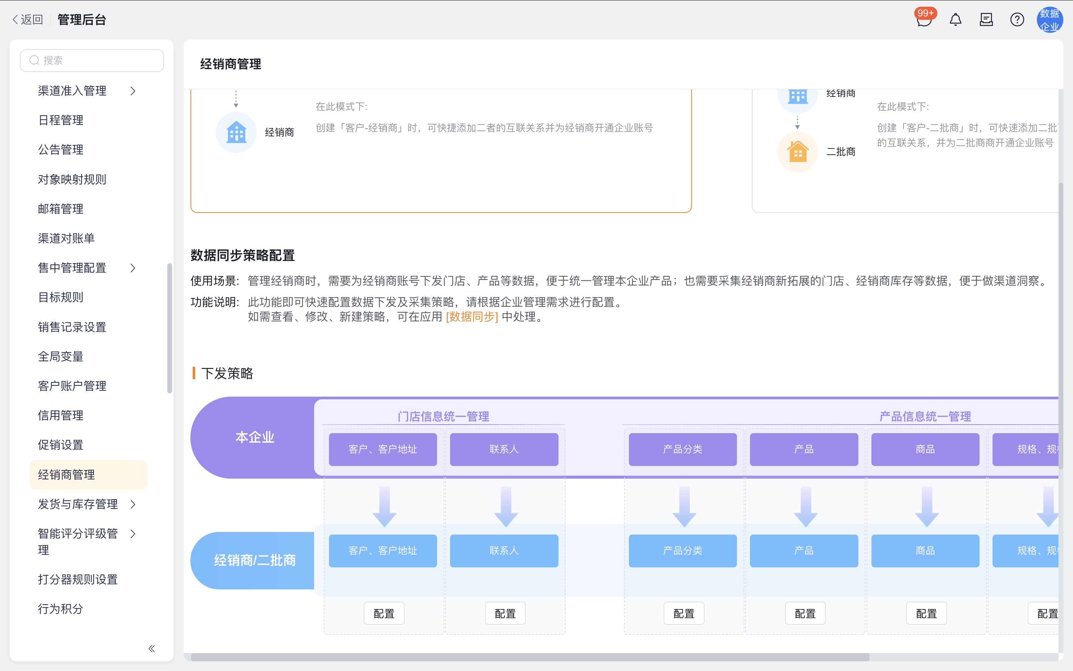
Task: Open the 渠道对账单 menu item
Action: coord(88,238)
